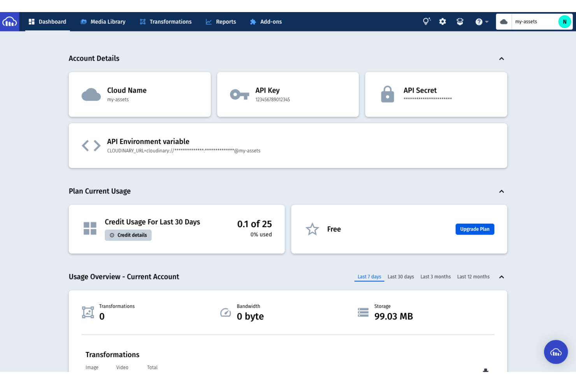
Task: Select the Video chart filter
Action: [x=122, y=367]
